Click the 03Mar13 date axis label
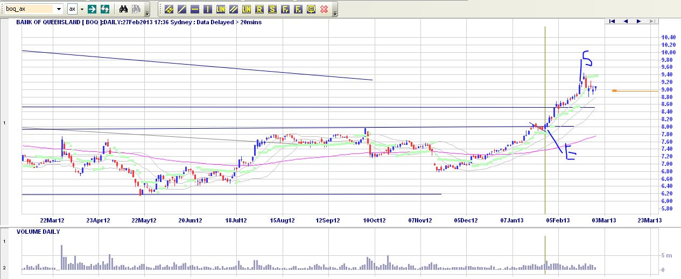The height and width of the screenshot is (279, 681). pos(604,220)
